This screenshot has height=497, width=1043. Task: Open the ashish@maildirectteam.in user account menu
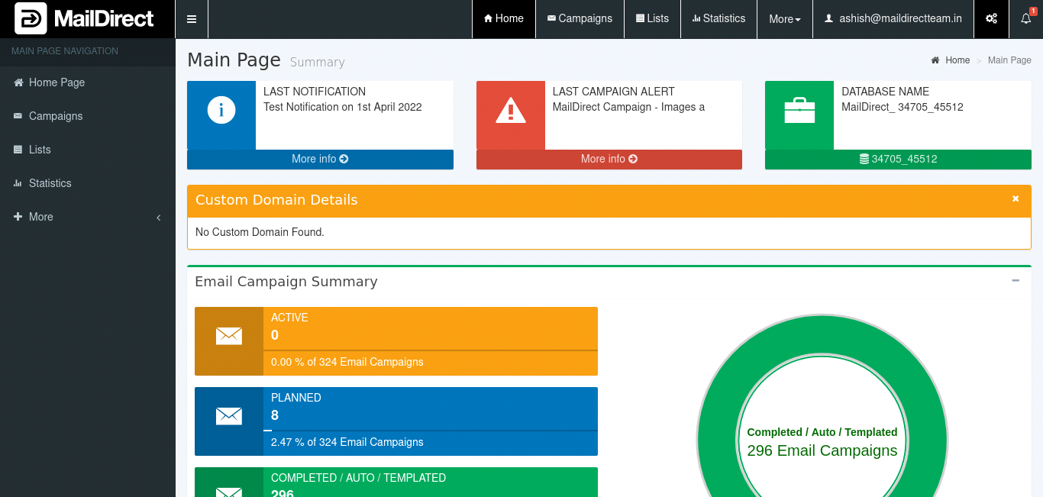(x=893, y=19)
